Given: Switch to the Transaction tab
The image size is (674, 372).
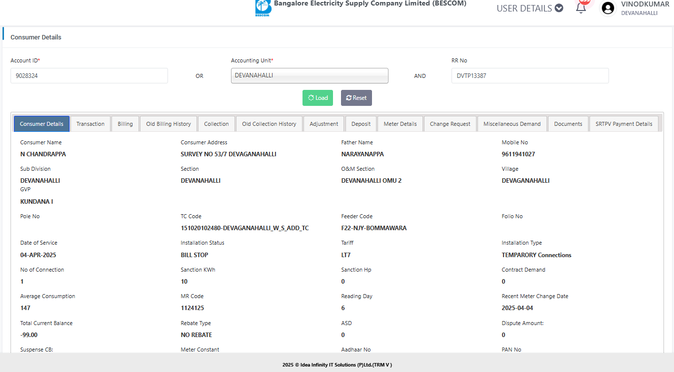Looking at the screenshot, I should pos(90,124).
